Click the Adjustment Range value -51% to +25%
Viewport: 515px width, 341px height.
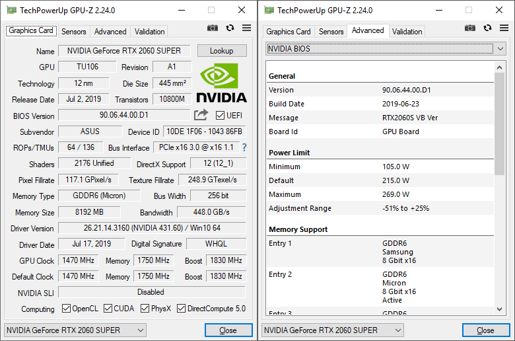coord(405,208)
